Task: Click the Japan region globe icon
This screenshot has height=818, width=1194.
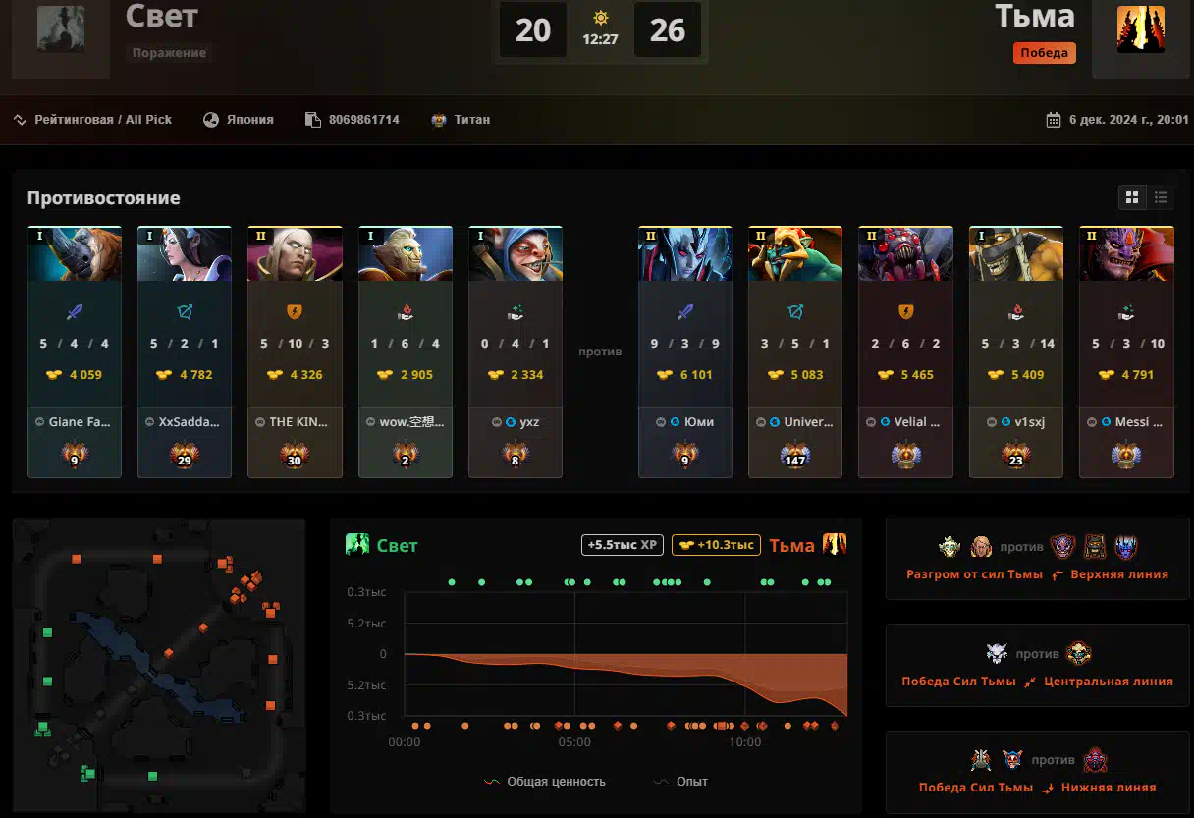Action: pyautogui.click(x=211, y=120)
